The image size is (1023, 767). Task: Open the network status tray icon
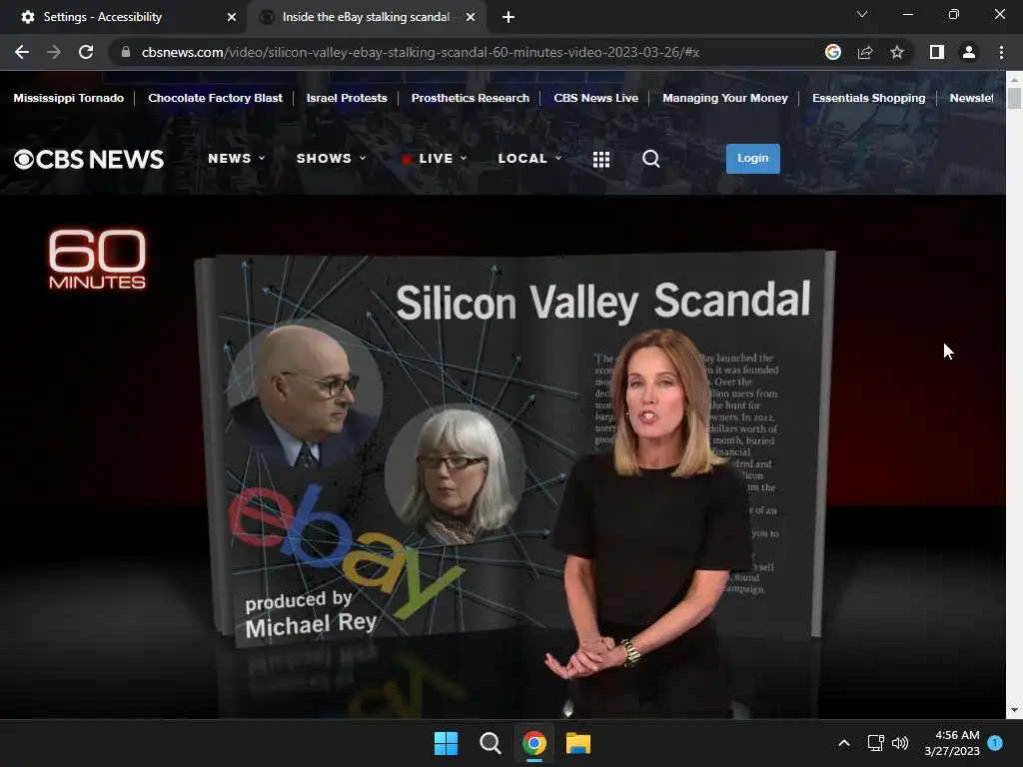coord(875,743)
